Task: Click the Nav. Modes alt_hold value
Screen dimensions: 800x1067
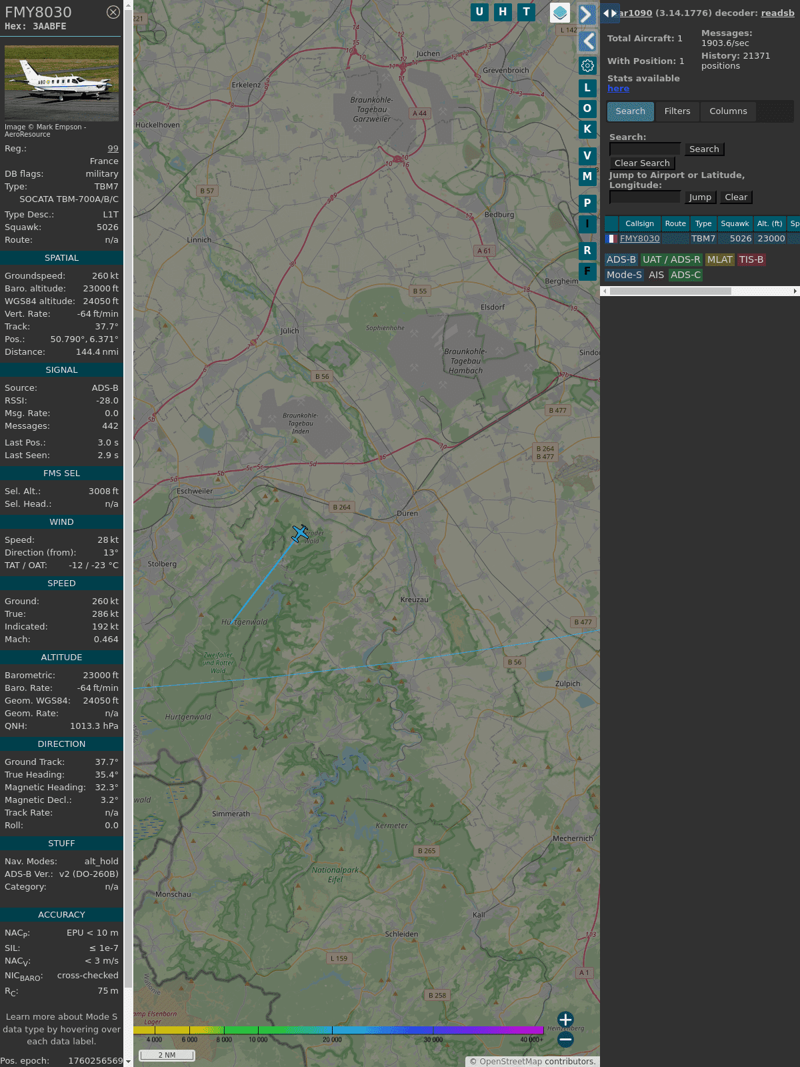Action: pyautogui.click(x=101, y=862)
